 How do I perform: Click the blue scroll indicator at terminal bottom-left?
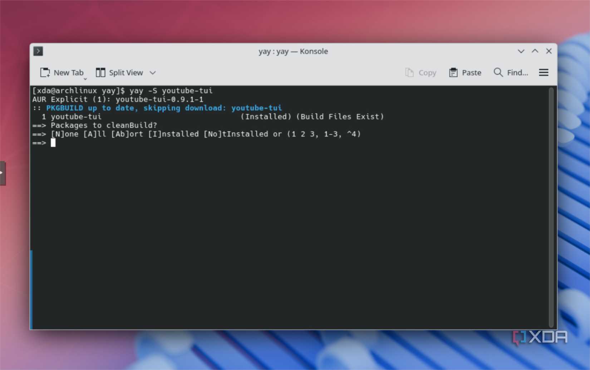31,289
